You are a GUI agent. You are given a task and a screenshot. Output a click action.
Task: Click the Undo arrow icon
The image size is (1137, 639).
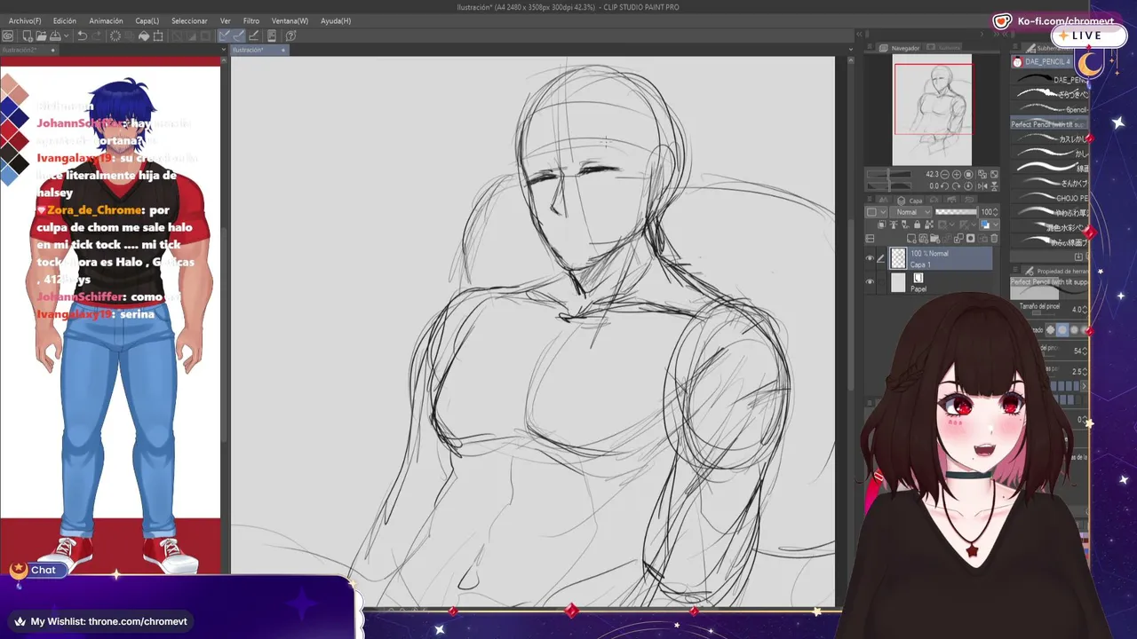click(x=83, y=35)
